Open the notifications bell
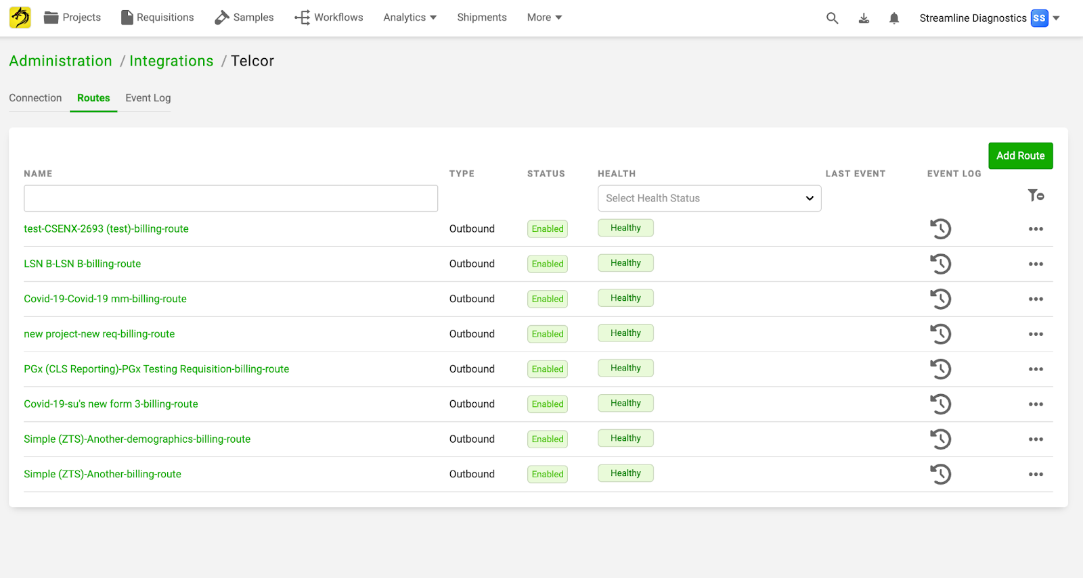The width and height of the screenshot is (1083, 578). [894, 18]
